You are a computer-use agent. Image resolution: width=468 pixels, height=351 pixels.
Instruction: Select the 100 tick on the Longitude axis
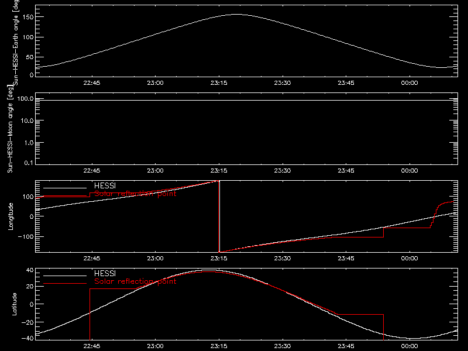pyautogui.click(x=29, y=197)
